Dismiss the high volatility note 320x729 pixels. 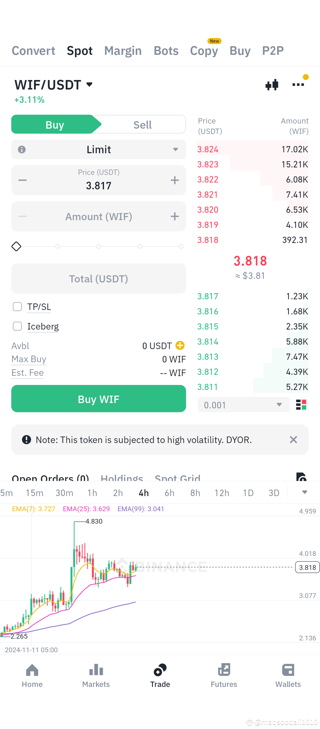point(293,440)
